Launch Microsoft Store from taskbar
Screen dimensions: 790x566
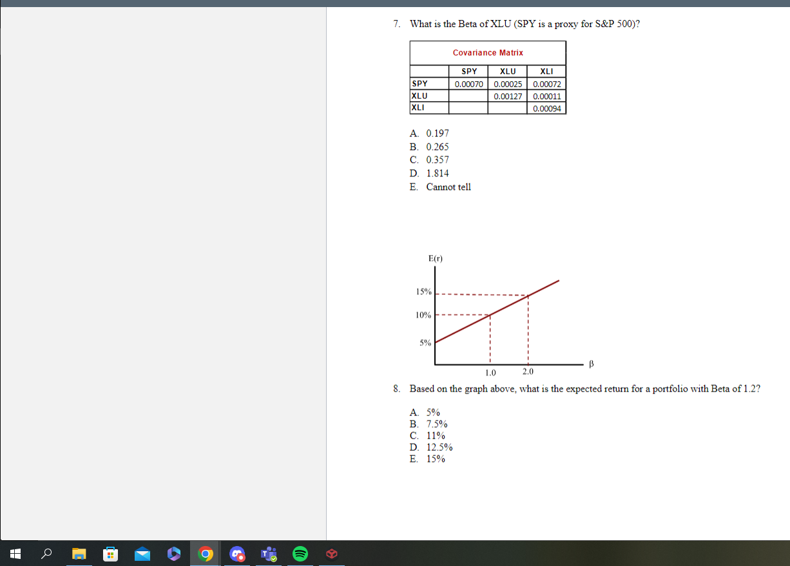click(110, 554)
